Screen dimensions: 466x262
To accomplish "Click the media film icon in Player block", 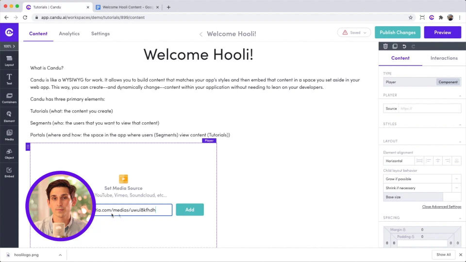I will click(123, 179).
